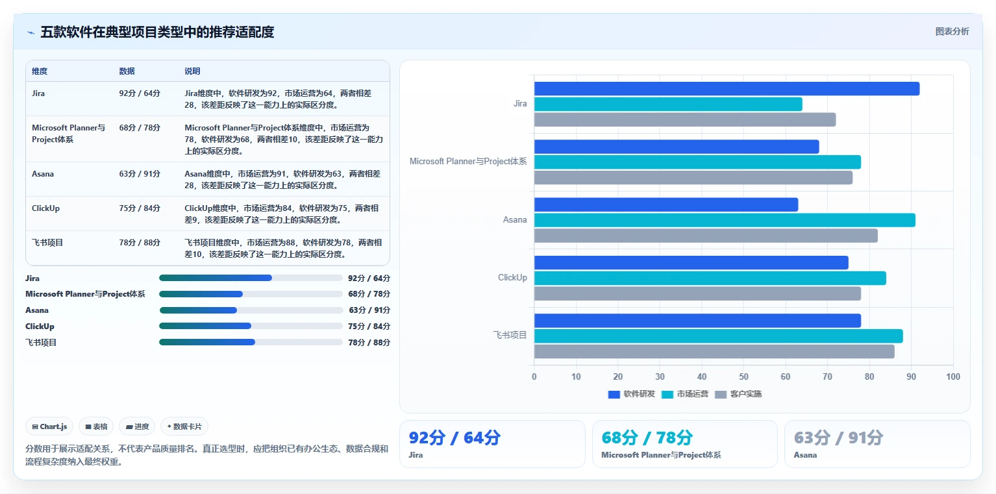Click the cyan 市场运营 bar for Asana
996x494 pixels.
tap(725, 220)
